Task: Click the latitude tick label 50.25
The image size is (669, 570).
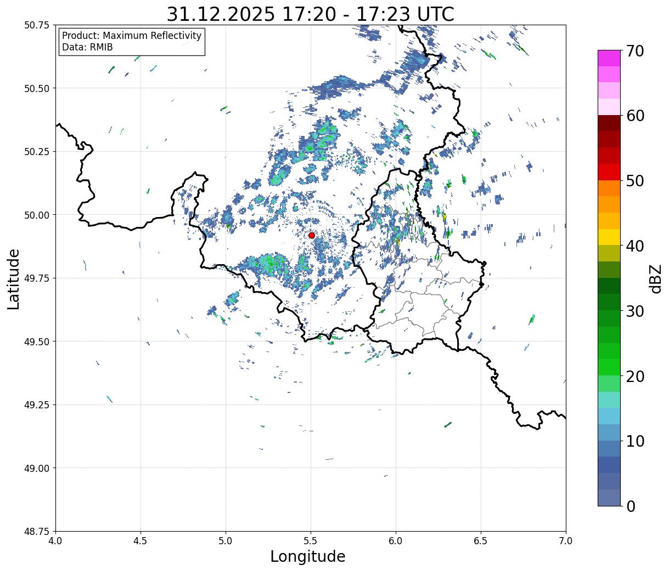Action: coord(37,152)
